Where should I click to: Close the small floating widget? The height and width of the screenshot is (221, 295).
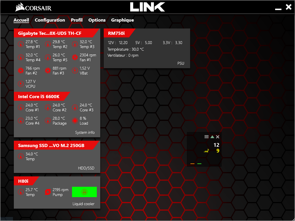click(x=218, y=137)
